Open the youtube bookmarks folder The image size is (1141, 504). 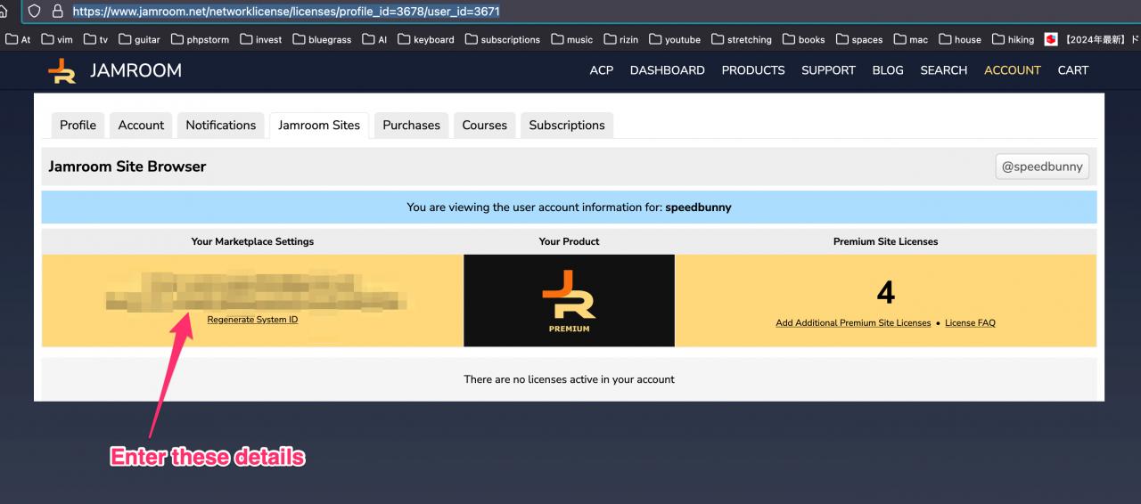(x=675, y=39)
